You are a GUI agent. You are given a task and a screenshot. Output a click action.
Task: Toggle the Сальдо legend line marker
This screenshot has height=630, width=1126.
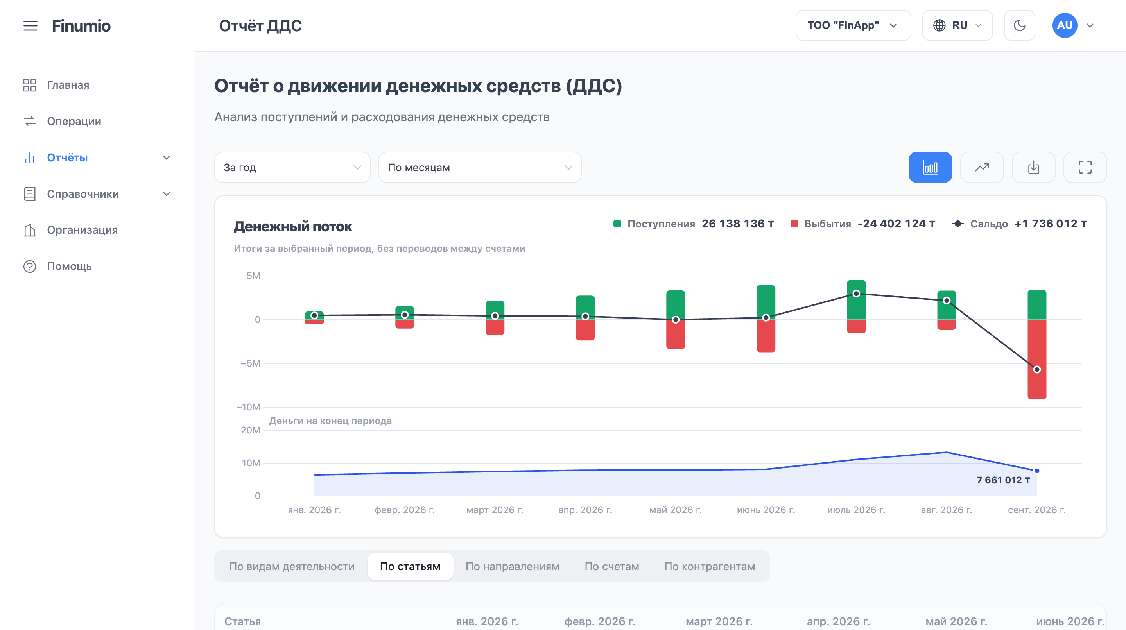[957, 224]
